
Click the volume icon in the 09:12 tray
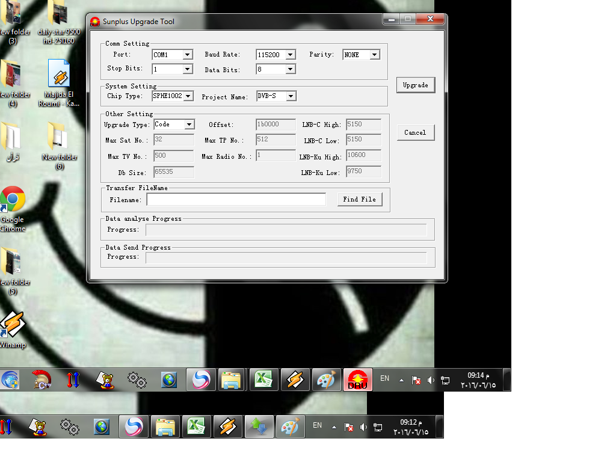pyautogui.click(x=364, y=427)
